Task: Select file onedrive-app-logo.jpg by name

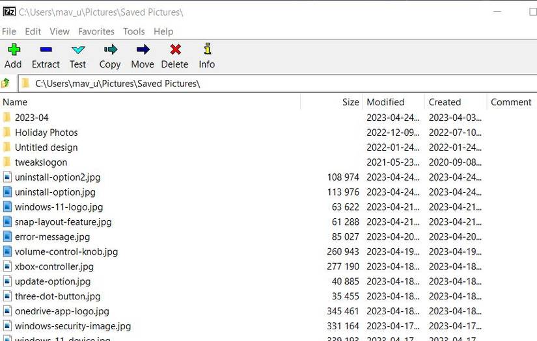Action: (62, 311)
